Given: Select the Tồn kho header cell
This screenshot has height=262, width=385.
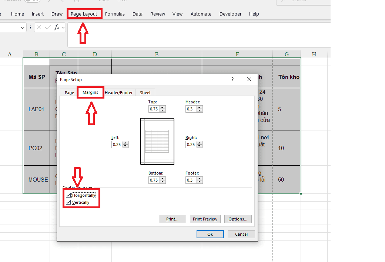Looking at the screenshot, I should (287, 77).
